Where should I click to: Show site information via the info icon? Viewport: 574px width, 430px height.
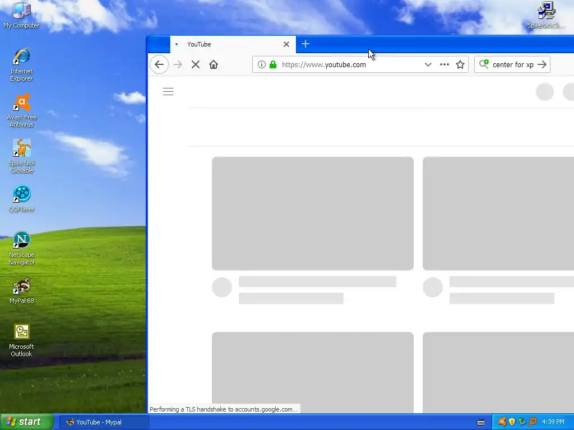click(261, 65)
